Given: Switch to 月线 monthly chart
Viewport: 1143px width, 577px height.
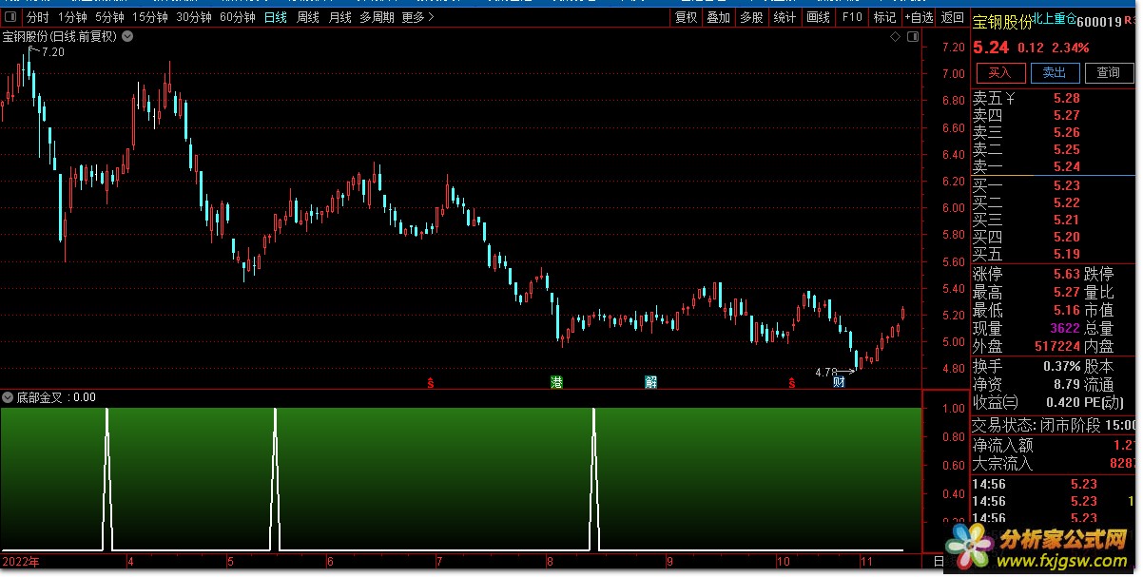Looking at the screenshot, I should click(x=340, y=17).
